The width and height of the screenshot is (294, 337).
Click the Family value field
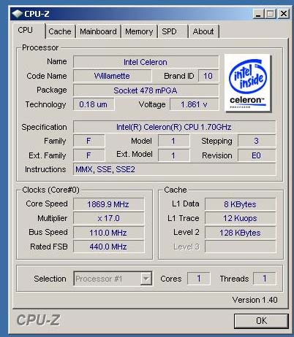pos(89,141)
